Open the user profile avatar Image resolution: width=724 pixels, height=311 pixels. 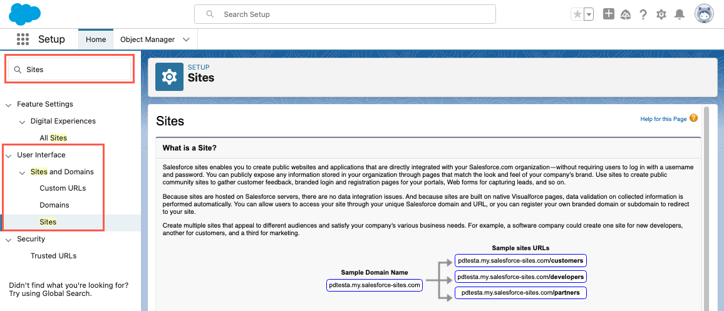(704, 14)
